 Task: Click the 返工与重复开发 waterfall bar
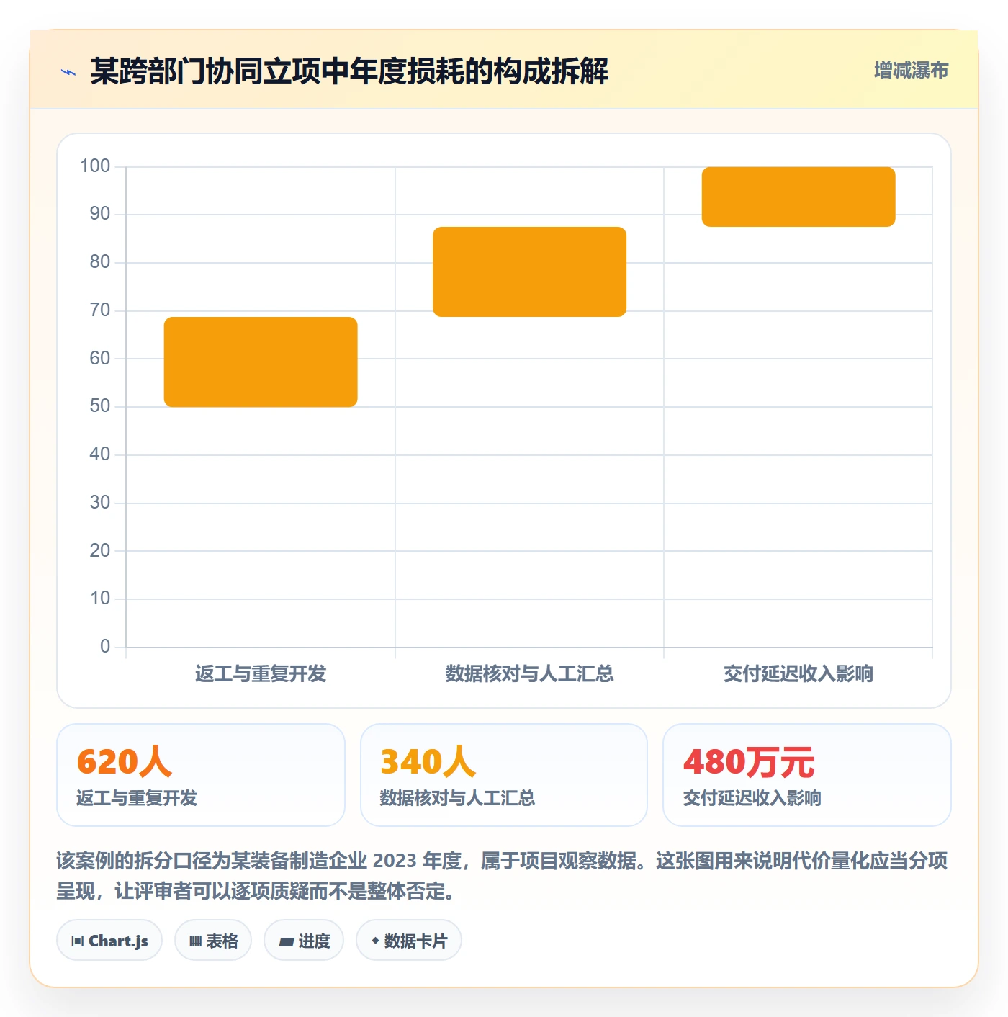(261, 362)
